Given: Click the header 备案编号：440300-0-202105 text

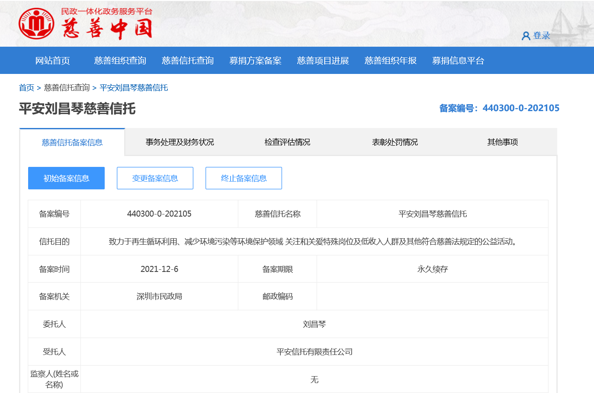Looking at the screenshot, I should [x=499, y=108].
